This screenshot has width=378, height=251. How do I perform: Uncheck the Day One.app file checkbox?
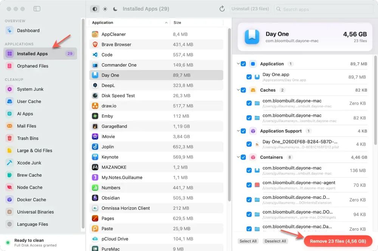[249, 77]
